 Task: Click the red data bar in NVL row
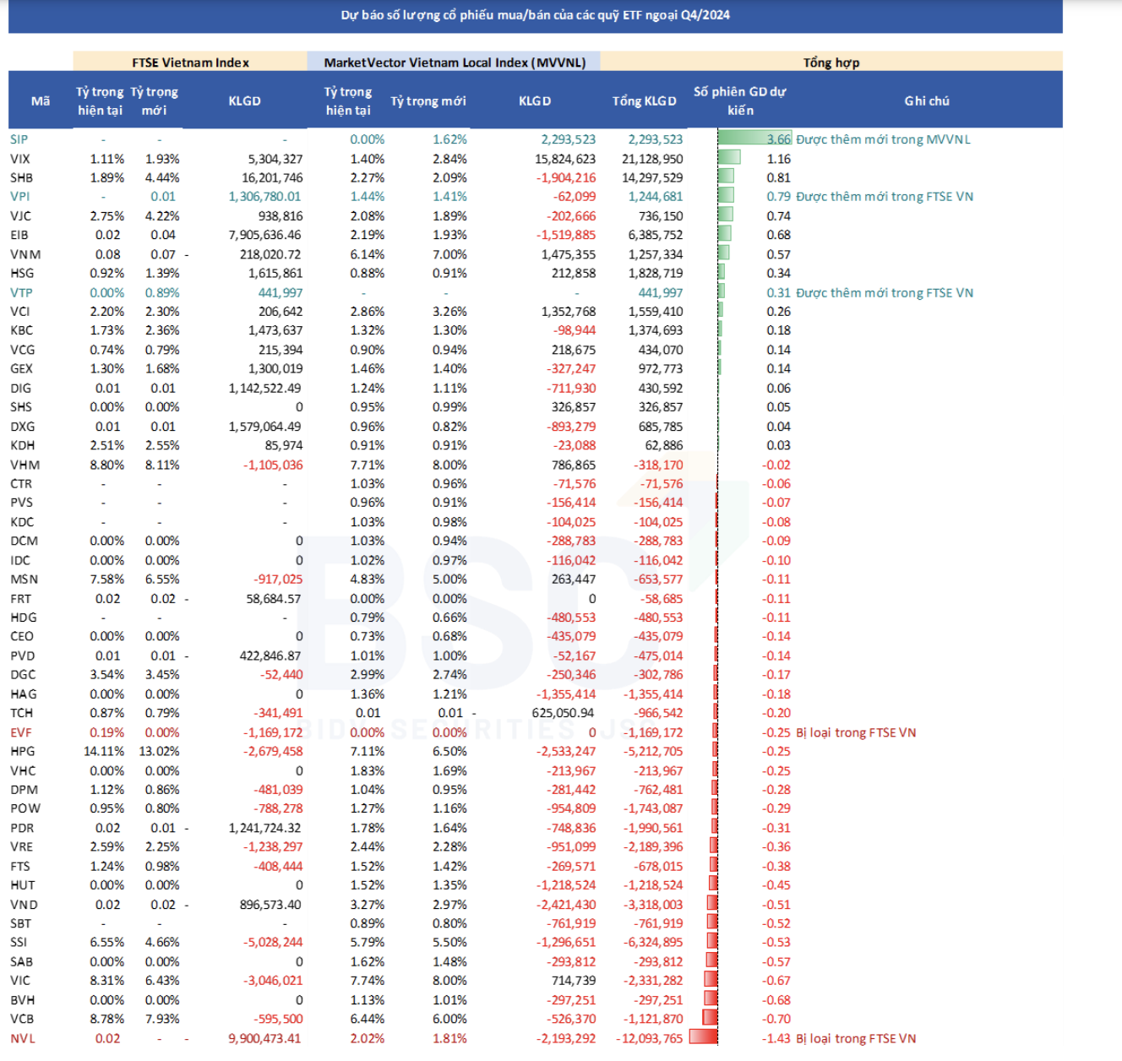703,1037
